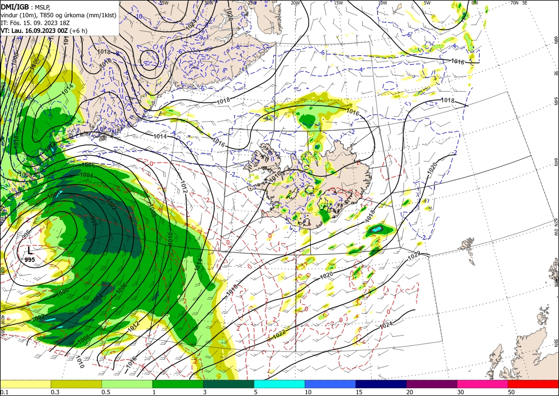Click the Iceland landmass on the map
The width and height of the screenshot is (559, 396).
309,185
